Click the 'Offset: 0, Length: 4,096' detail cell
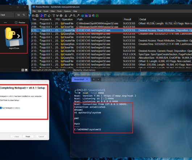Viewport: 192px width, 160px height. click(165, 61)
